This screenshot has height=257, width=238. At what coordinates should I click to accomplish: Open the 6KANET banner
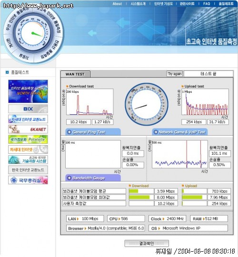pyautogui.click(x=28, y=129)
